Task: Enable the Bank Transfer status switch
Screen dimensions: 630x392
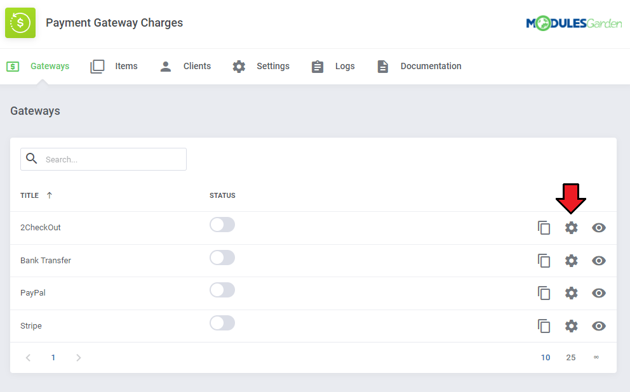Action: (222, 258)
